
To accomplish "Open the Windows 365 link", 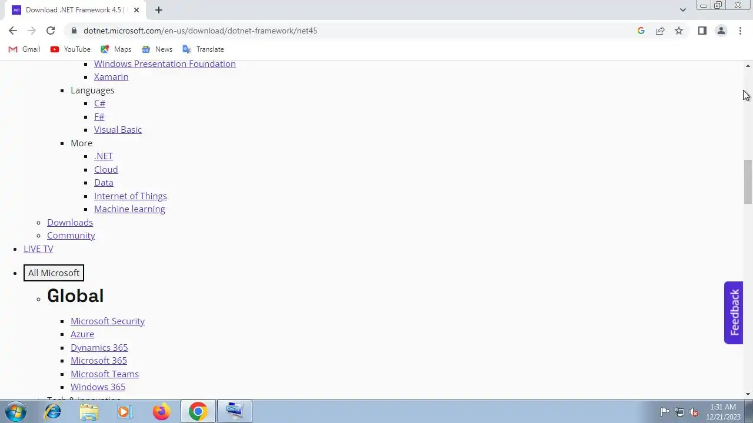I will (x=98, y=387).
